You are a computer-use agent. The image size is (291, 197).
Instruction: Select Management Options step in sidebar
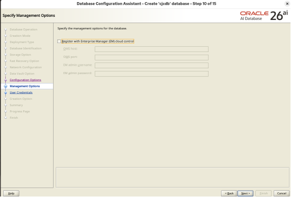(25, 86)
